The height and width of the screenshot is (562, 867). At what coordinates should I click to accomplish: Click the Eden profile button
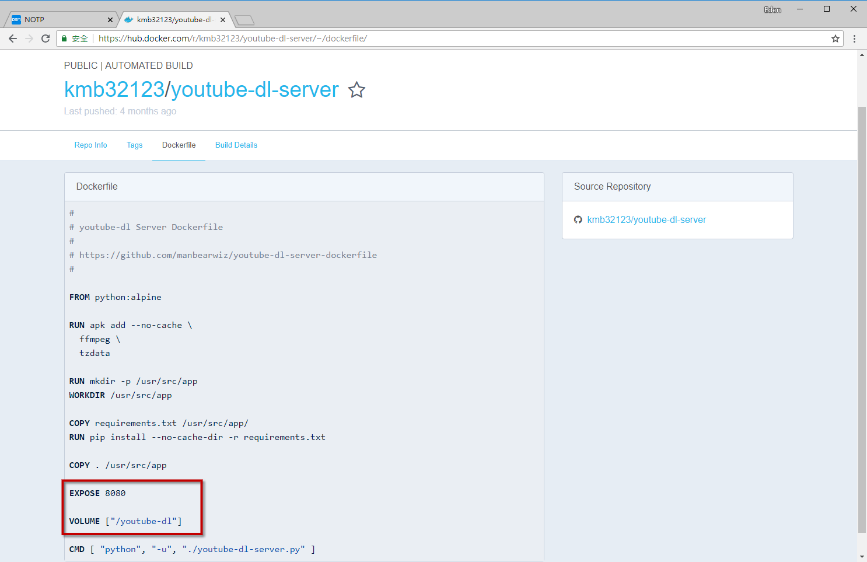[772, 9]
